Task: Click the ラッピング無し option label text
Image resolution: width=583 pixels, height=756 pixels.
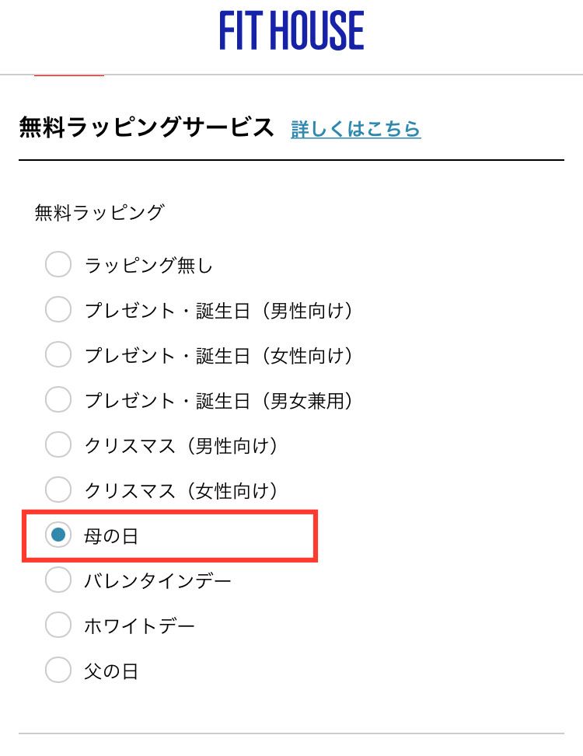Action: click(148, 266)
